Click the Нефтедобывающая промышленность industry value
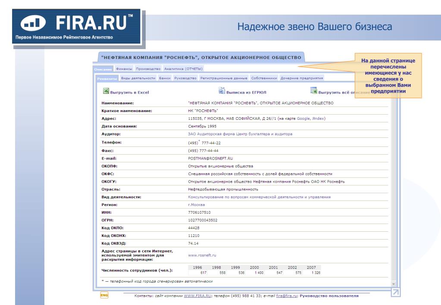441x305 pixels. click(223, 190)
